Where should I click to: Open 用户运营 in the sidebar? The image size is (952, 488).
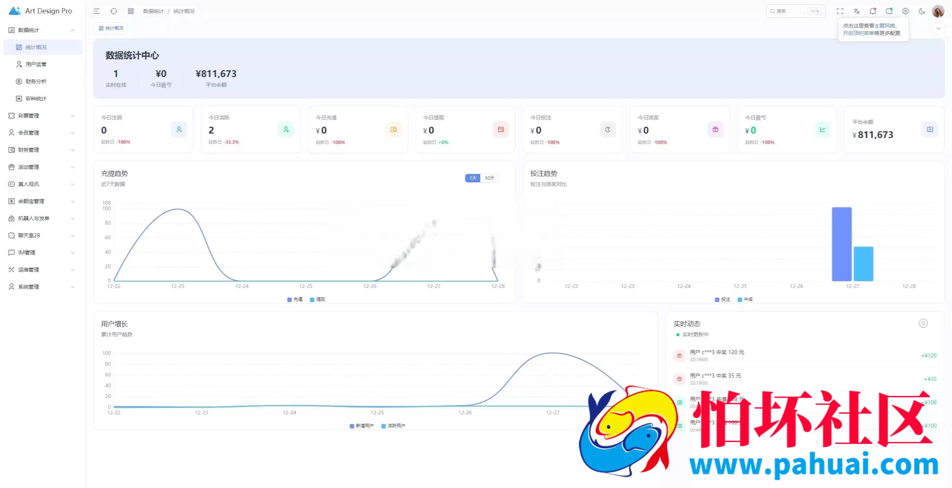42,64
